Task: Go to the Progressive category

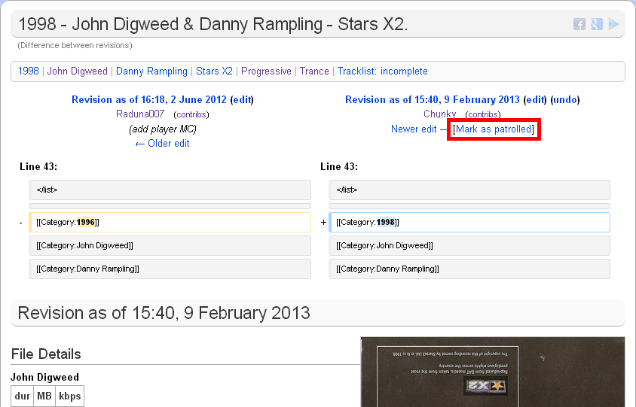Action: point(266,71)
